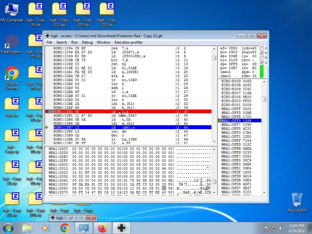Switch to bgb emulator taskbar button
The height and width of the screenshot is (234, 312).
tap(122, 228)
